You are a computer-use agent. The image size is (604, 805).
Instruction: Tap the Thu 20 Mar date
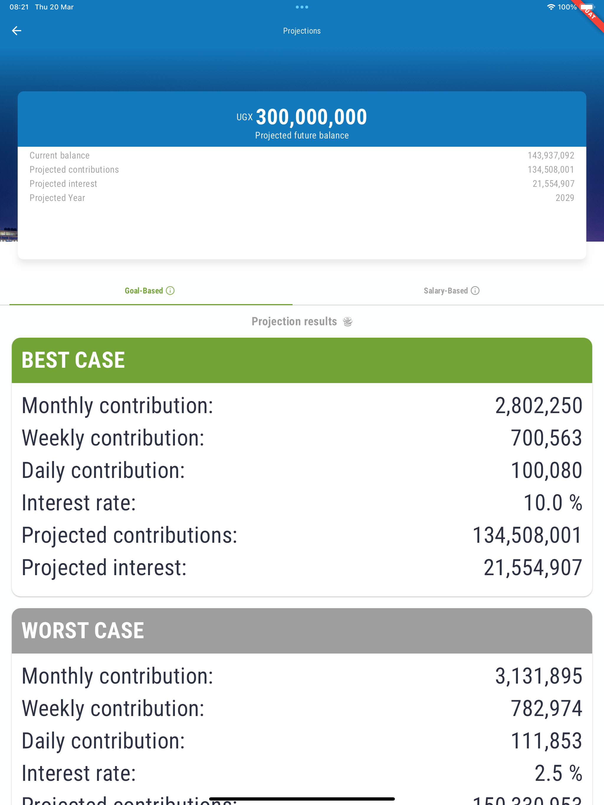(x=54, y=7)
